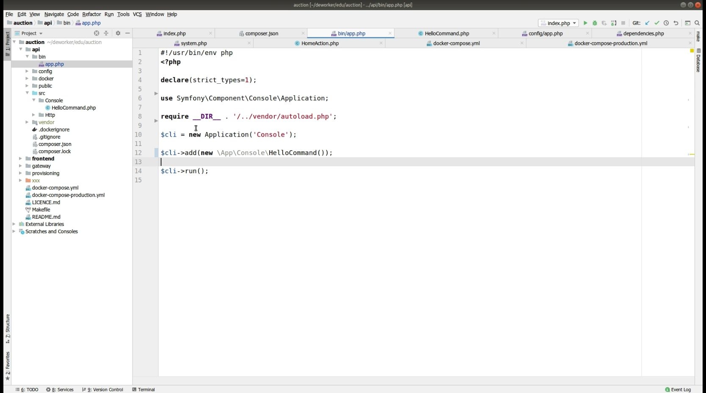Select composer.lock in project tree
Image resolution: width=706 pixels, height=393 pixels.
point(55,151)
